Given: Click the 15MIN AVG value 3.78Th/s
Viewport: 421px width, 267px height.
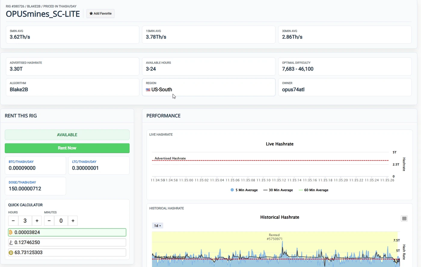Looking at the screenshot, I should click(x=156, y=37).
